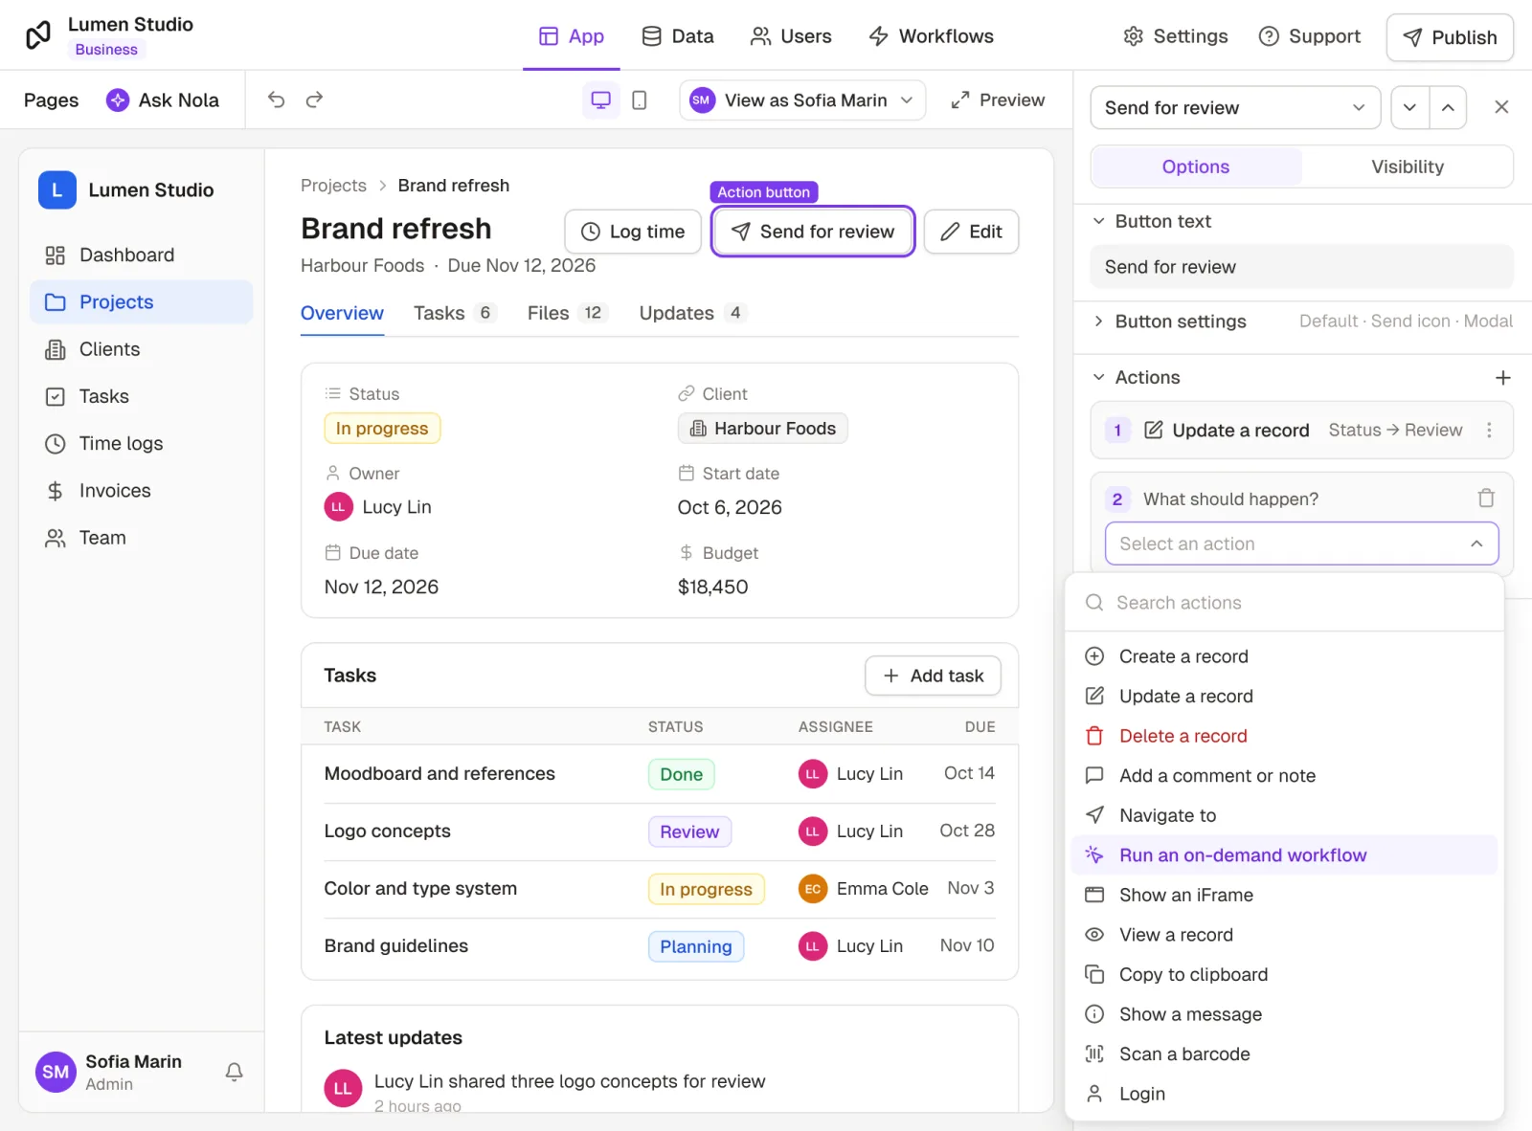Open three-dot menu on Update a record action
The image size is (1532, 1131).
(x=1489, y=430)
